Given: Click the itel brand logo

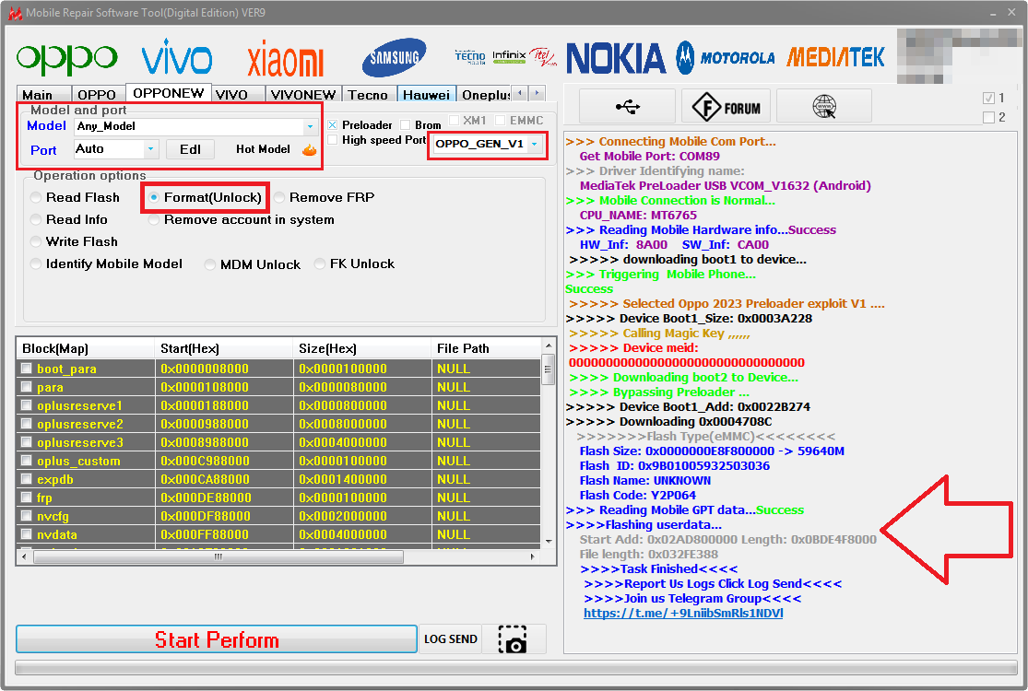Looking at the screenshot, I should coord(543,56).
